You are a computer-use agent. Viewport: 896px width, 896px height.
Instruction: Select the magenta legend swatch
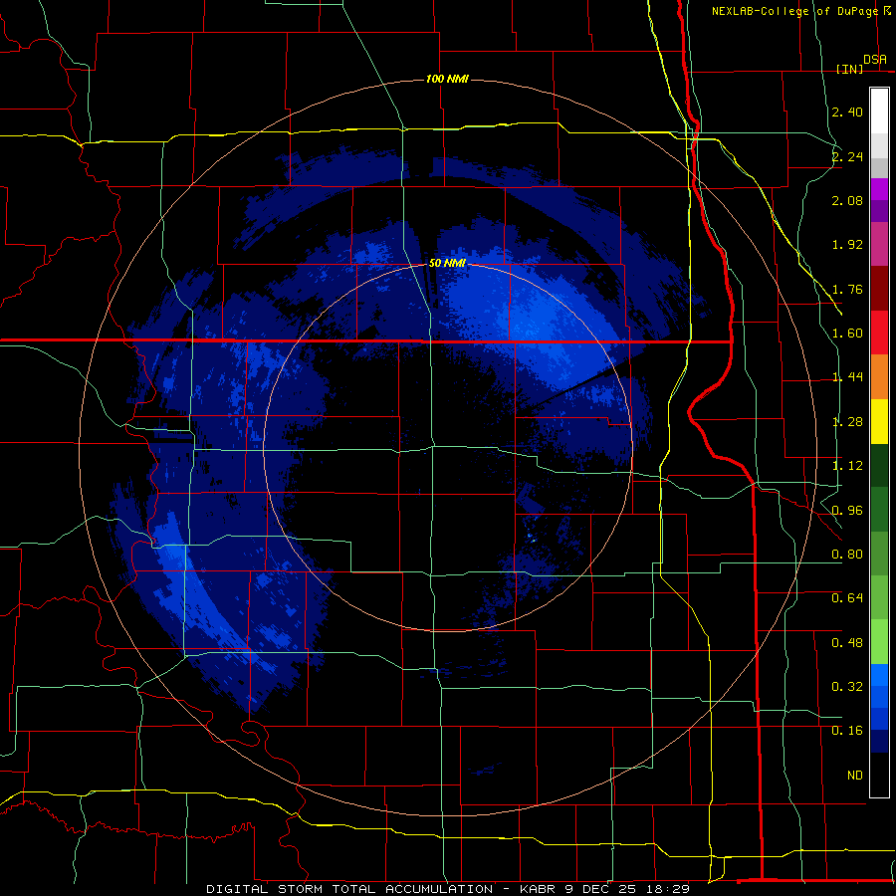click(x=879, y=189)
